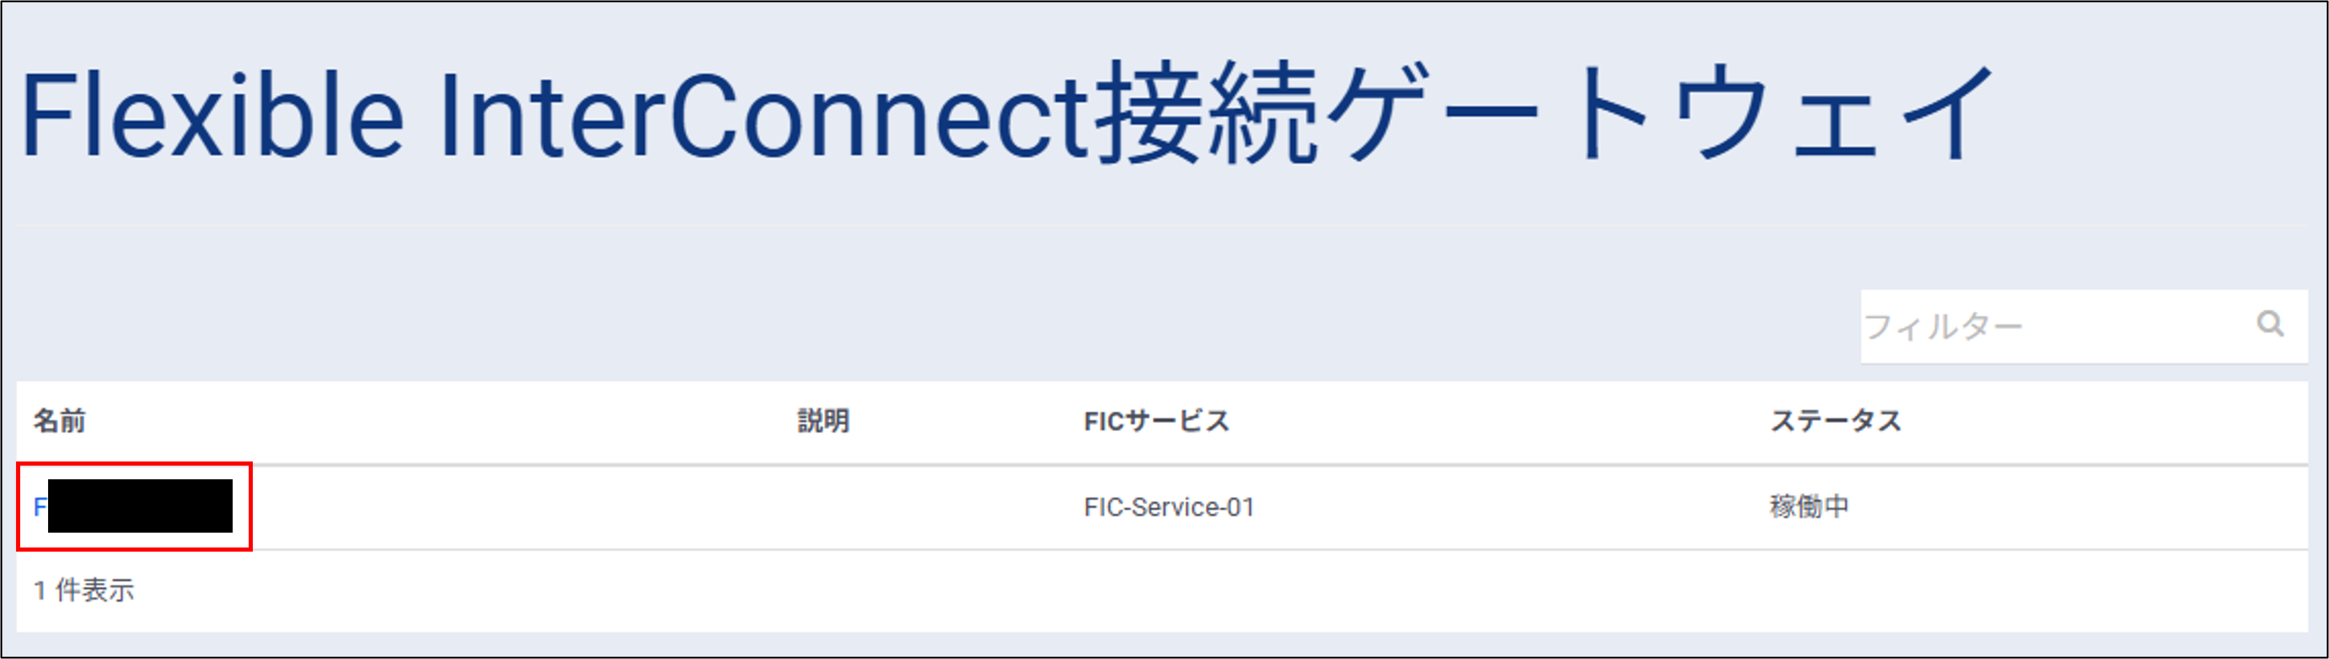Sort by the 説明 column header
This screenshot has width=2329, height=659.
point(823,421)
